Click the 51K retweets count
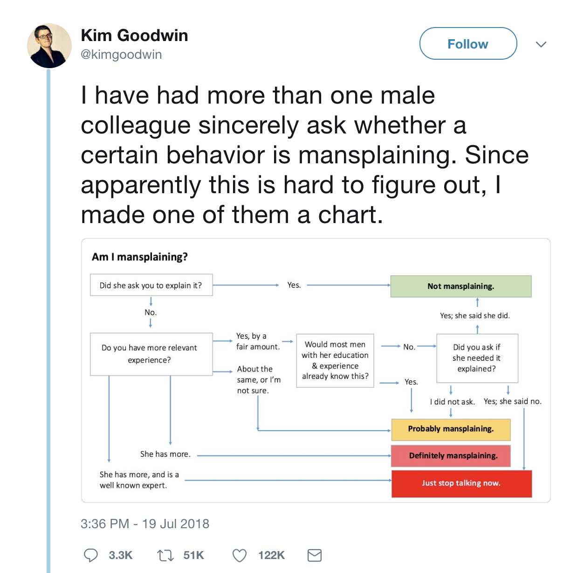577x573 pixels. 194,555
